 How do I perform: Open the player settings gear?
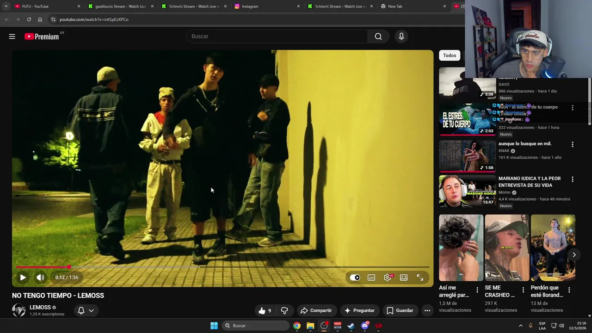(x=388, y=277)
